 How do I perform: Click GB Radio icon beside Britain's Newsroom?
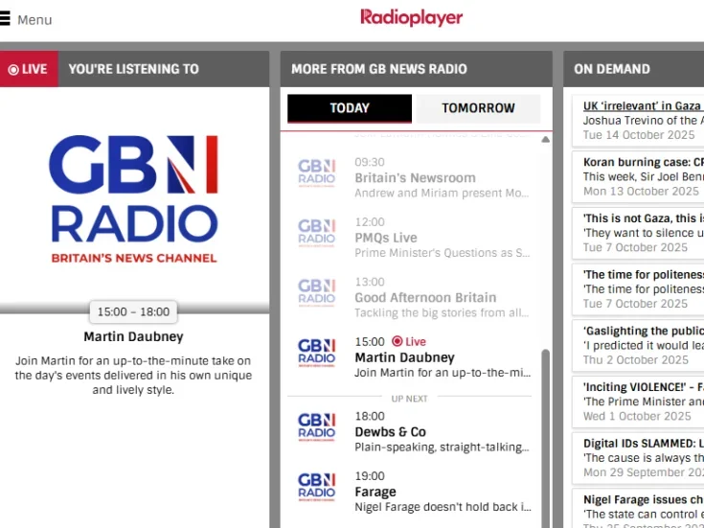(316, 173)
